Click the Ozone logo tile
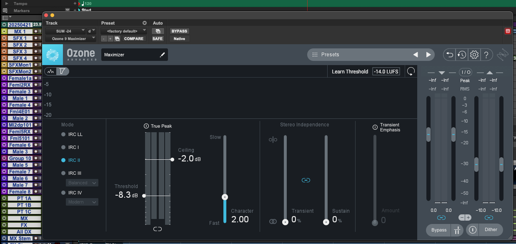Image resolution: width=516 pixels, height=244 pixels. pos(53,55)
